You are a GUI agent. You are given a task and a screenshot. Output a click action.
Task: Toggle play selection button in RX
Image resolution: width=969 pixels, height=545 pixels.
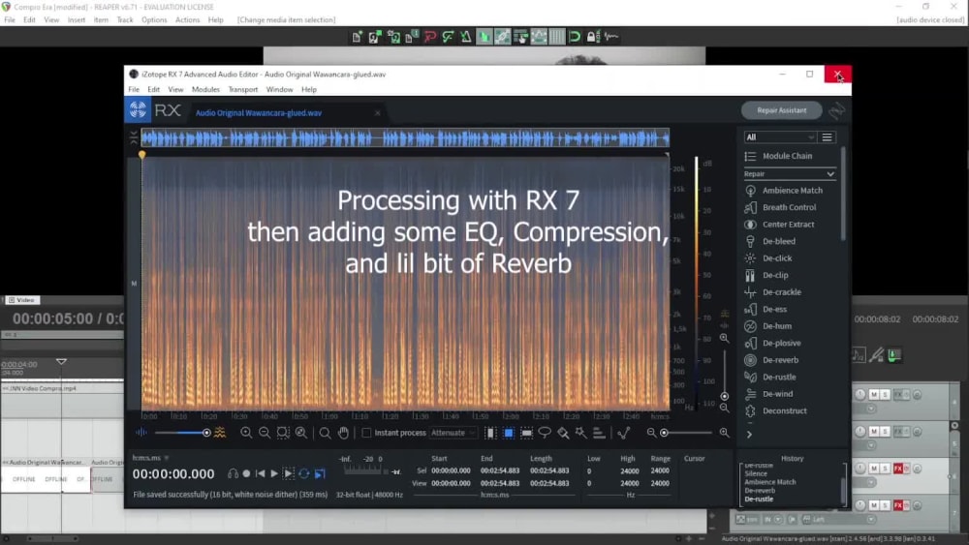pos(288,474)
